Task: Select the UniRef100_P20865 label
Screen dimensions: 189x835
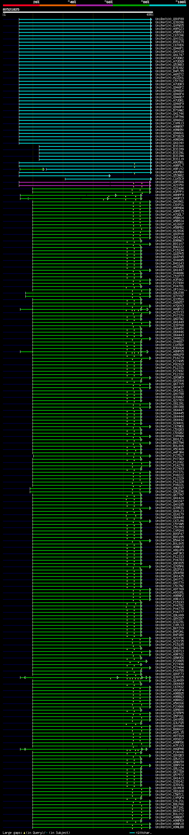Action: [169, 661]
